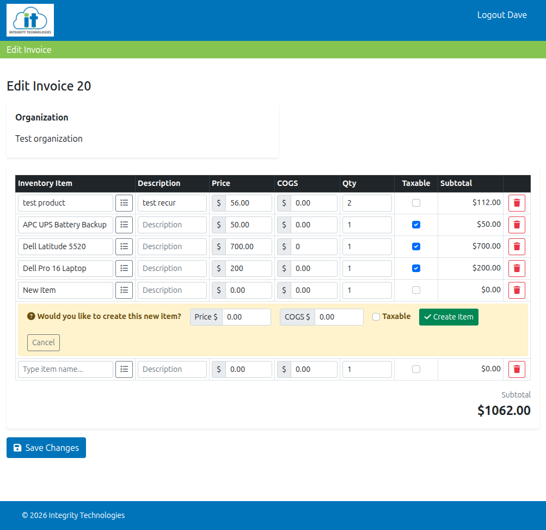Uncheck Taxable for APC UPS Battery Backup

pos(416,225)
